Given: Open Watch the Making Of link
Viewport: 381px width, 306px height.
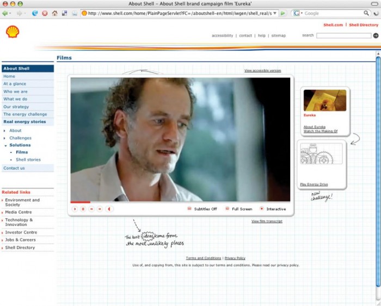Looking at the screenshot, I should click(x=321, y=131).
